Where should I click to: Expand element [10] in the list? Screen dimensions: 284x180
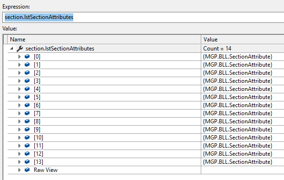pos(20,138)
